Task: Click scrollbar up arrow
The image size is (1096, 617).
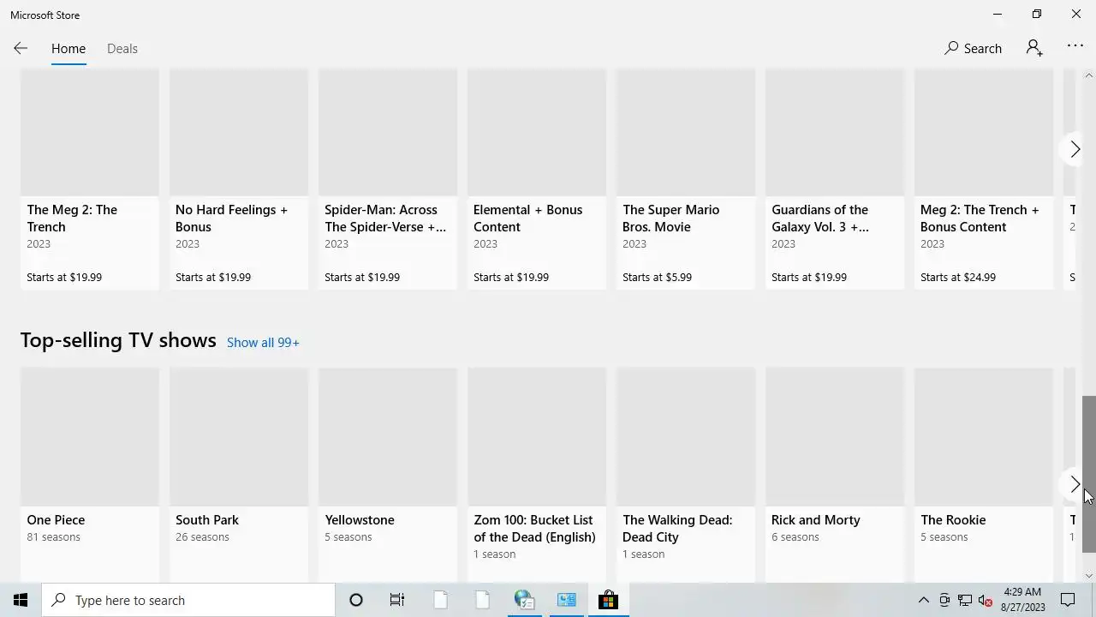Action: coord(1089,75)
